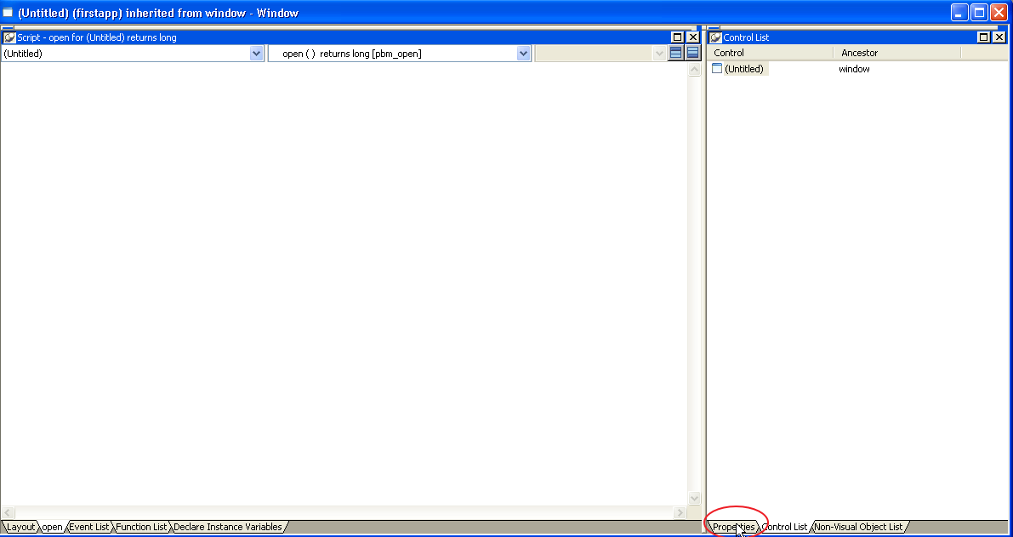Select the (Untitled) row in the Control List

point(744,69)
